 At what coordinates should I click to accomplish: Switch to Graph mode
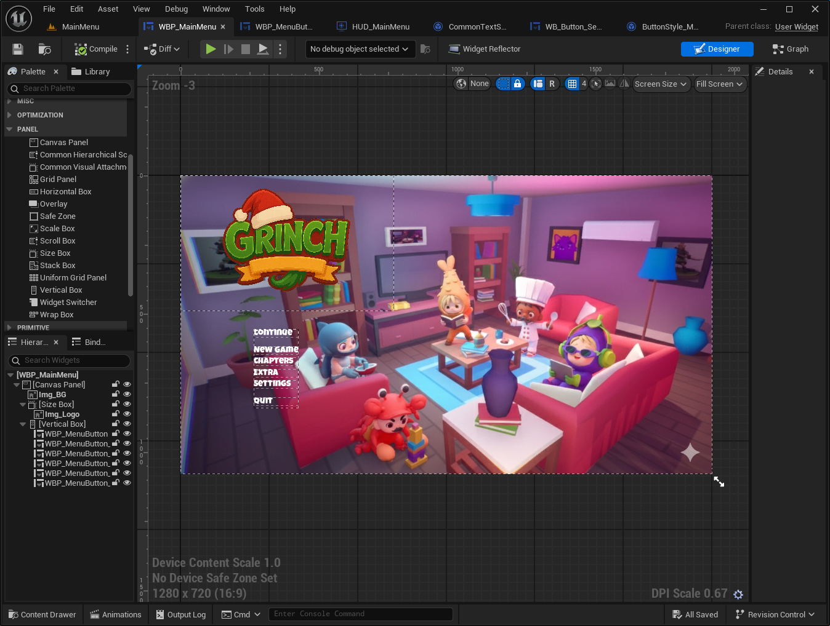pos(791,49)
